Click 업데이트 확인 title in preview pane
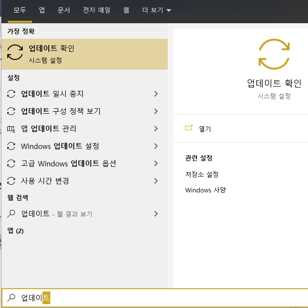The width and height of the screenshot is (308, 308). [274, 83]
